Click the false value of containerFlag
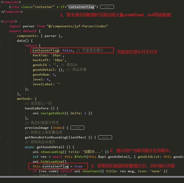 coord(67,50)
